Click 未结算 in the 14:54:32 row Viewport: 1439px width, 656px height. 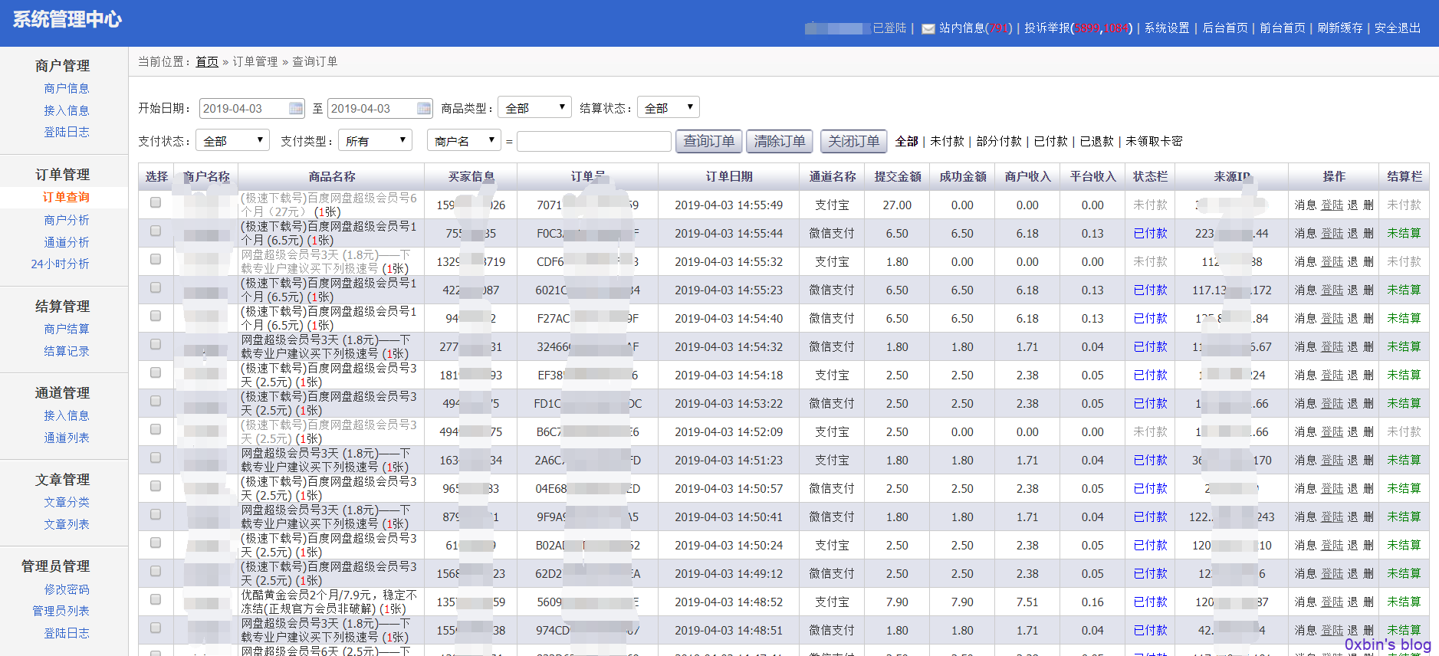click(1404, 346)
